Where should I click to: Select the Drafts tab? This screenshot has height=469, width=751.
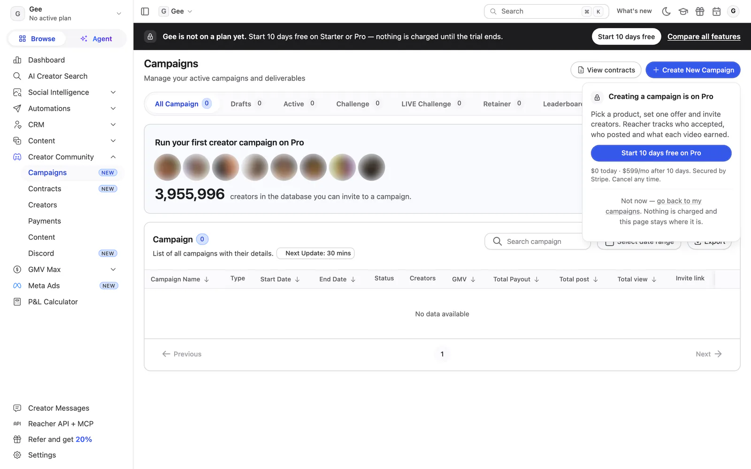(246, 104)
